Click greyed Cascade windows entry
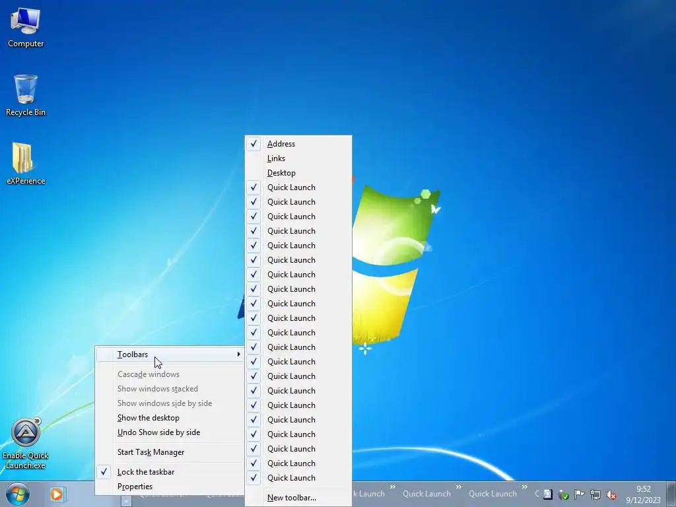The height and width of the screenshot is (507, 676). pyautogui.click(x=169, y=374)
